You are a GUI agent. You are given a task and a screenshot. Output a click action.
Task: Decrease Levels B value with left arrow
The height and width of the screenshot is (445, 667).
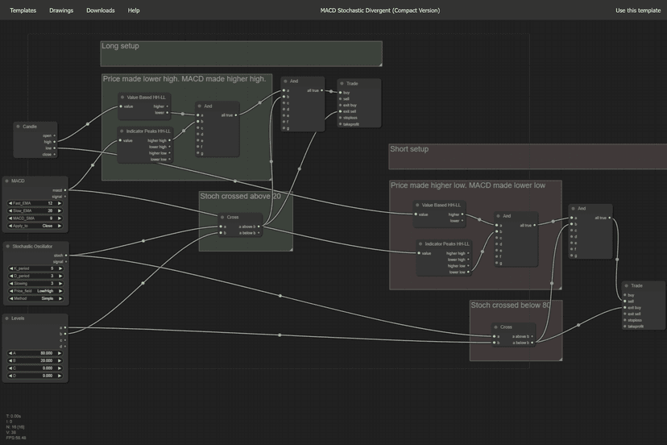coord(10,360)
